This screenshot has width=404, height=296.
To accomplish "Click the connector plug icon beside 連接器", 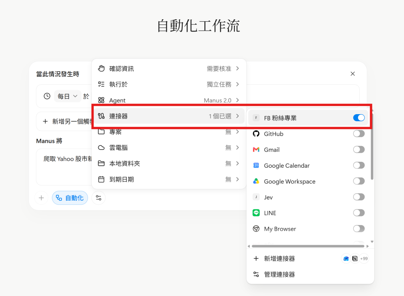I will [x=101, y=116].
